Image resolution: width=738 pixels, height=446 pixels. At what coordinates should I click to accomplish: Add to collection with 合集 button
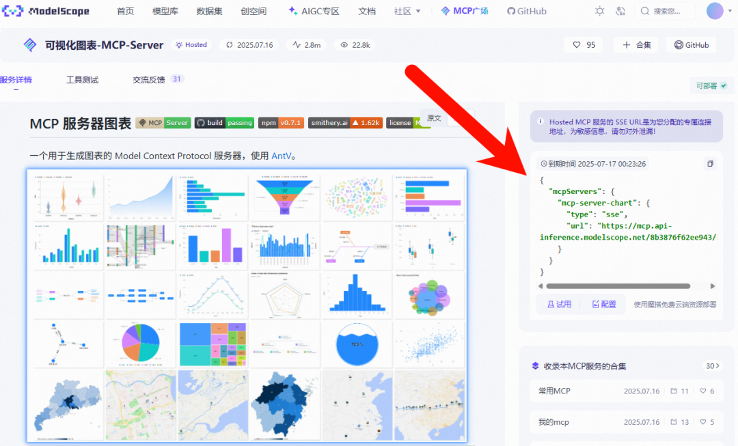[637, 45]
